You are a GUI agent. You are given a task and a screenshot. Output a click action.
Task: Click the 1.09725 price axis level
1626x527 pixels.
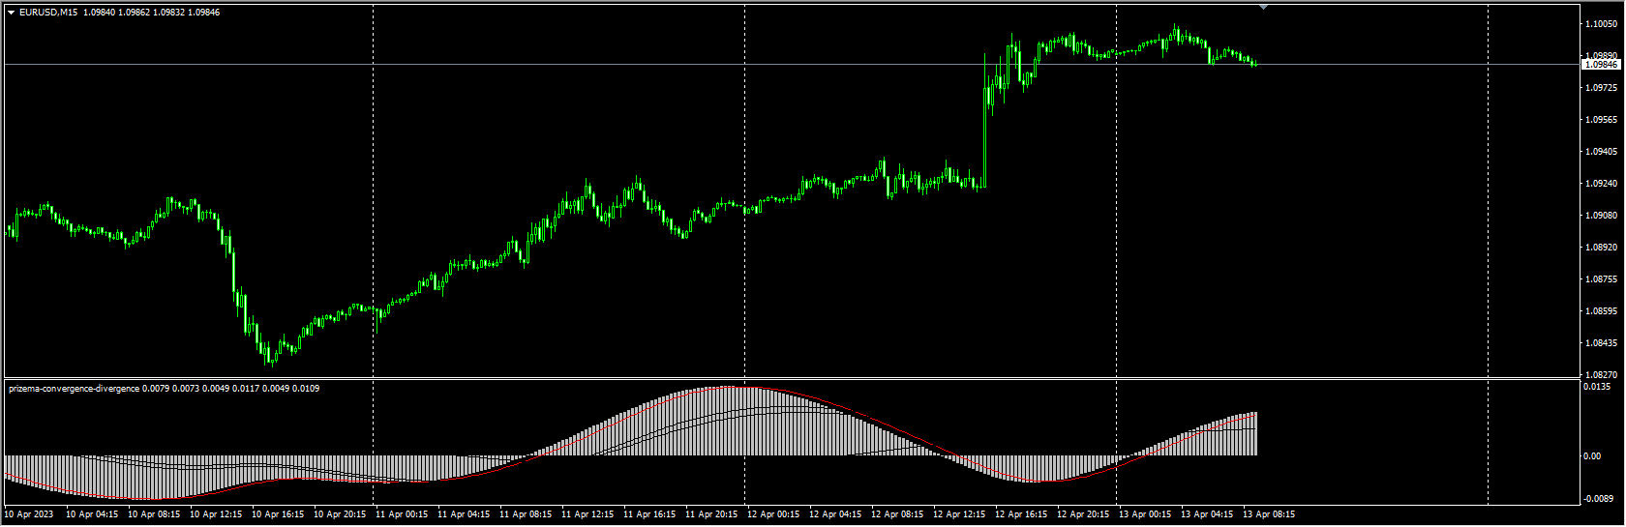point(1601,88)
